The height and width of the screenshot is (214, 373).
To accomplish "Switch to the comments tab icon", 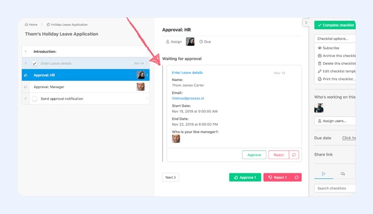I will click(x=343, y=174).
